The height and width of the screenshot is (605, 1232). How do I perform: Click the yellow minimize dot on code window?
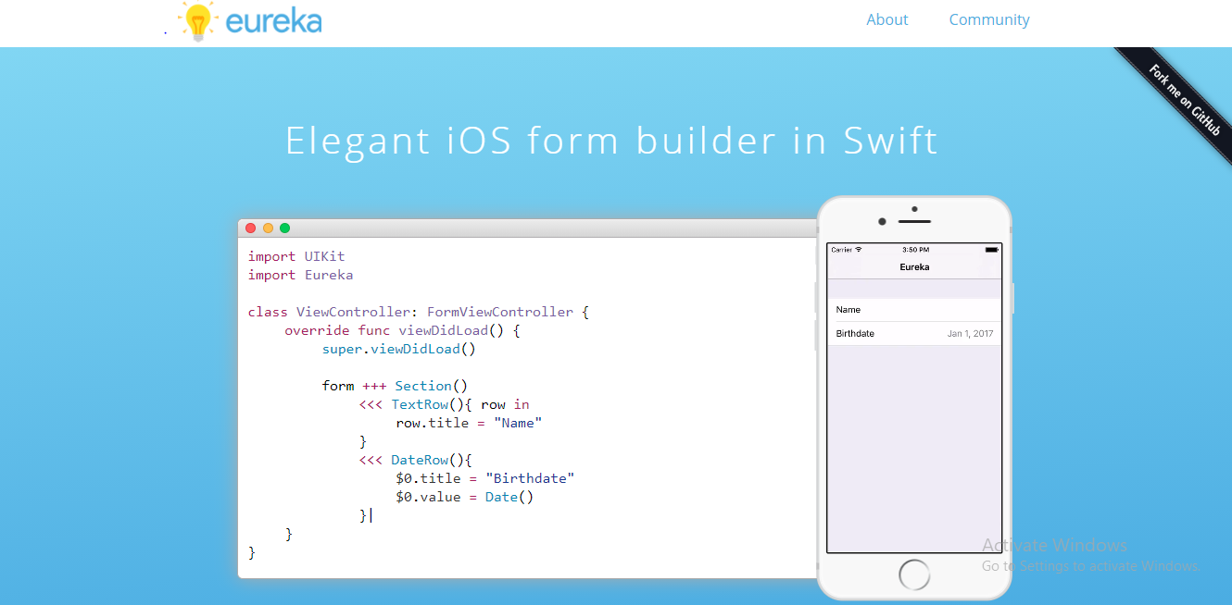[x=268, y=228]
